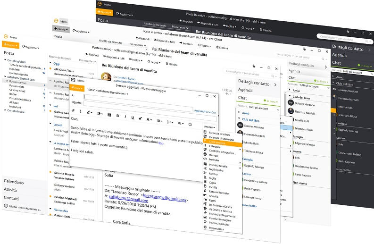Click the Taglia scissors icon in the Ancora menu
Image resolution: width=374 pixels, height=244 pixels.
pyautogui.click(x=205, y=177)
